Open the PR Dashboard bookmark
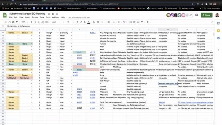The height and width of the screenshot is (125, 222). point(125,8)
